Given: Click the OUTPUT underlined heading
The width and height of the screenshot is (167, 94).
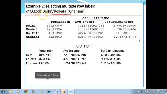Looking at the screenshot, I should [83, 46].
